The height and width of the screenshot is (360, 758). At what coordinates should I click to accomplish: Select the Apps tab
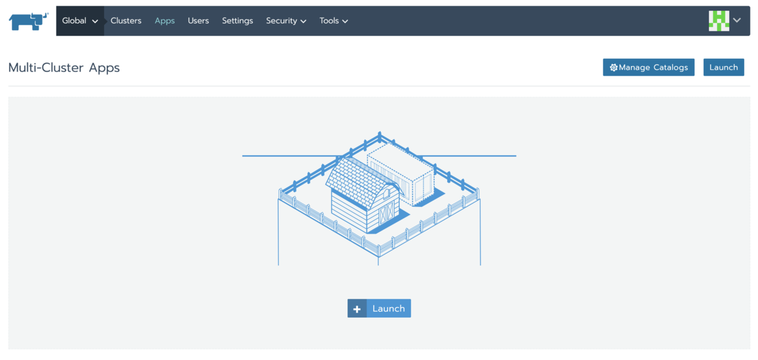point(164,21)
